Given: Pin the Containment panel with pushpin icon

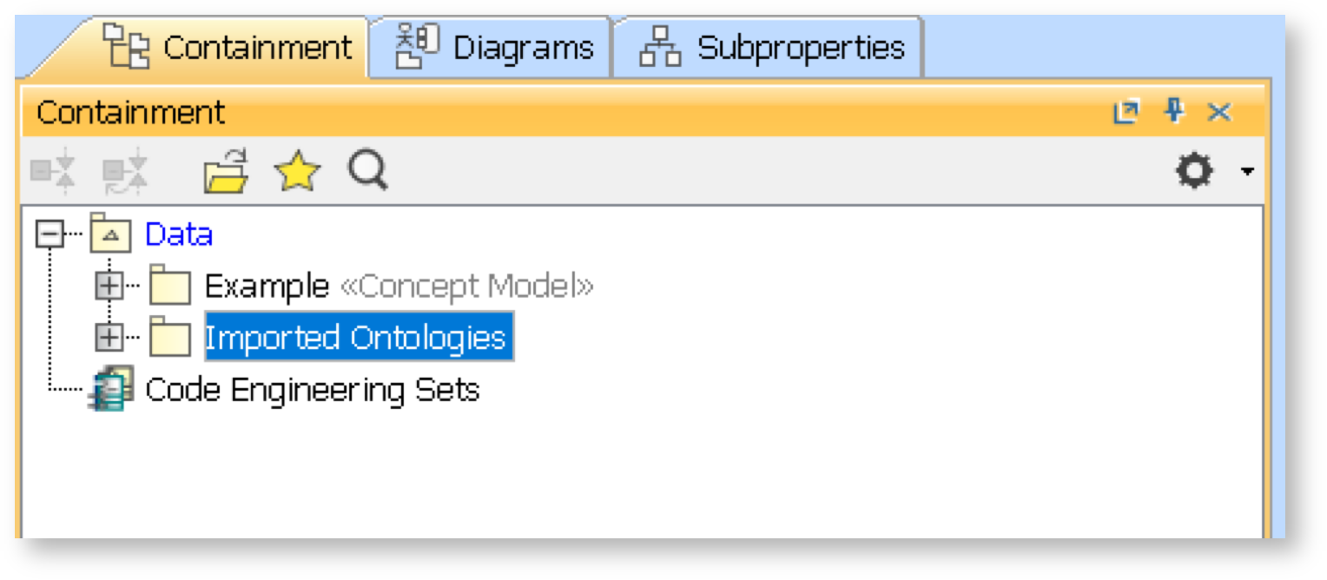Looking at the screenshot, I should [x=1174, y=112].
